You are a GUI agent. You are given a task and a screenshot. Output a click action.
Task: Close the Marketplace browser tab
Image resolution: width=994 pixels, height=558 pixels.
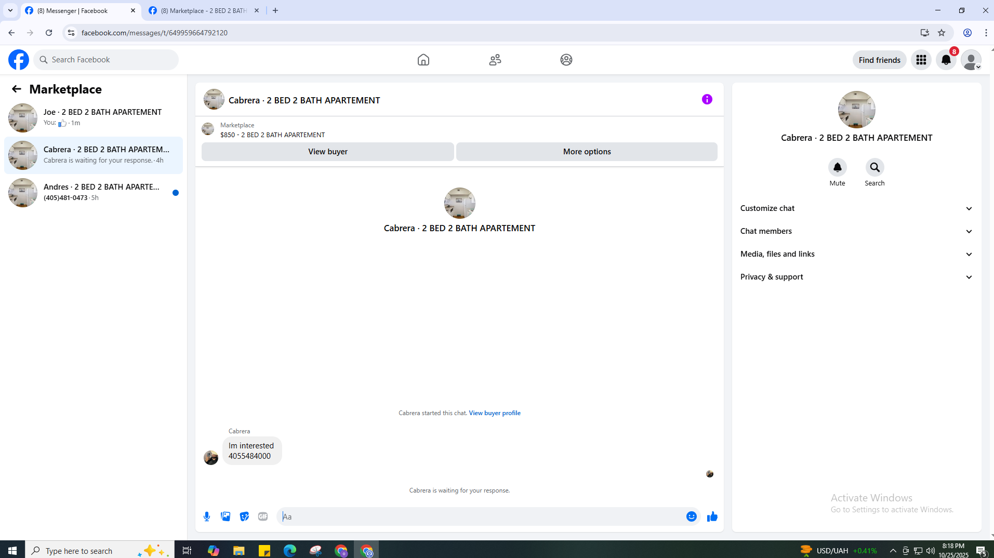(257, 10)
